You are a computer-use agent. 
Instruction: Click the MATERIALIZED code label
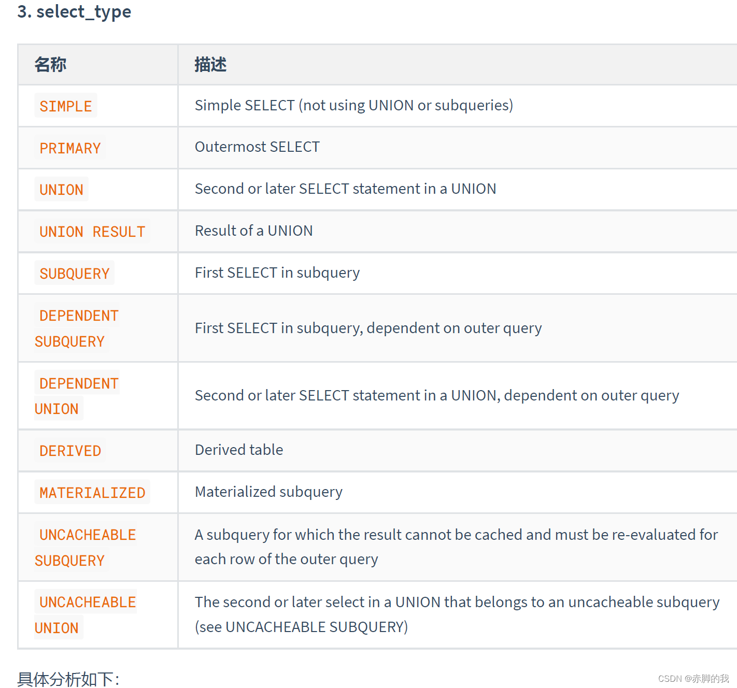(x=92, y=493)
